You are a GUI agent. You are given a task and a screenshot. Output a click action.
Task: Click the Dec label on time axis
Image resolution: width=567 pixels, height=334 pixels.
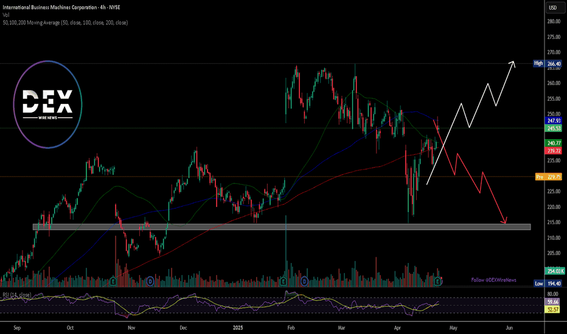tap(183, 328)
